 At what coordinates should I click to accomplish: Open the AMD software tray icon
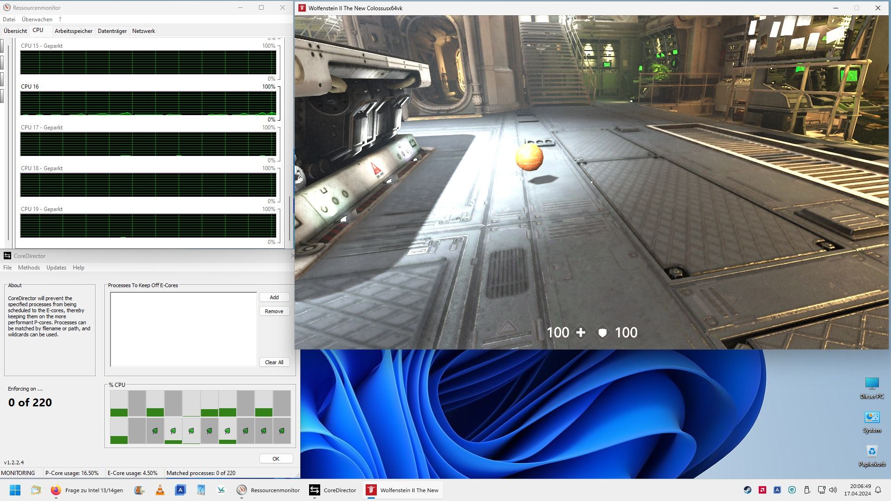coord(762,490)
